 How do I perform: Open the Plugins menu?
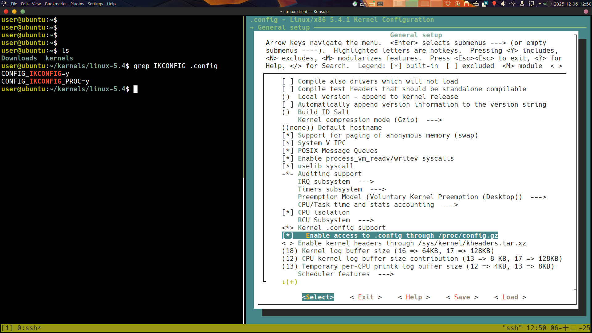tap(77, 4)
